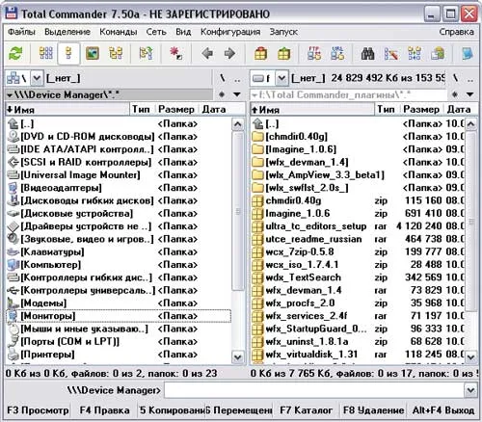Select the [Мониторы] folder row
The height and width of the screenshot is (422, 482).
(x=119, y=316)
